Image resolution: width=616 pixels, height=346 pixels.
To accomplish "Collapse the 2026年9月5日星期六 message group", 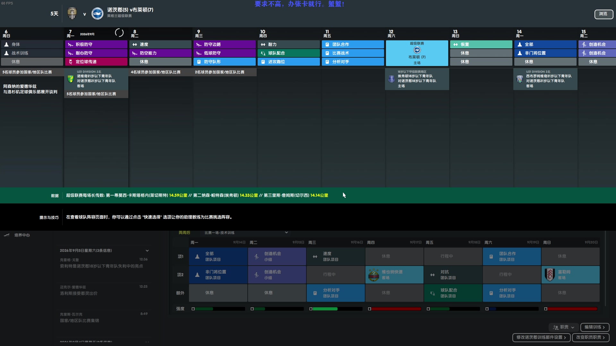I will (x=147, y=251).
